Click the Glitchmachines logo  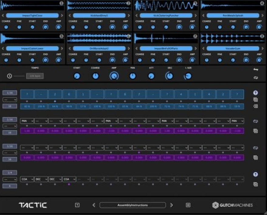click(x=232, y=205)
